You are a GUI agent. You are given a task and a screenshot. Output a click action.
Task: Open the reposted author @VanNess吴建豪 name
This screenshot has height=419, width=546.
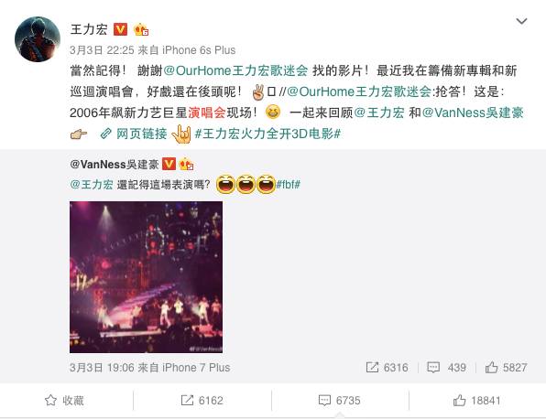pos(115,164)
